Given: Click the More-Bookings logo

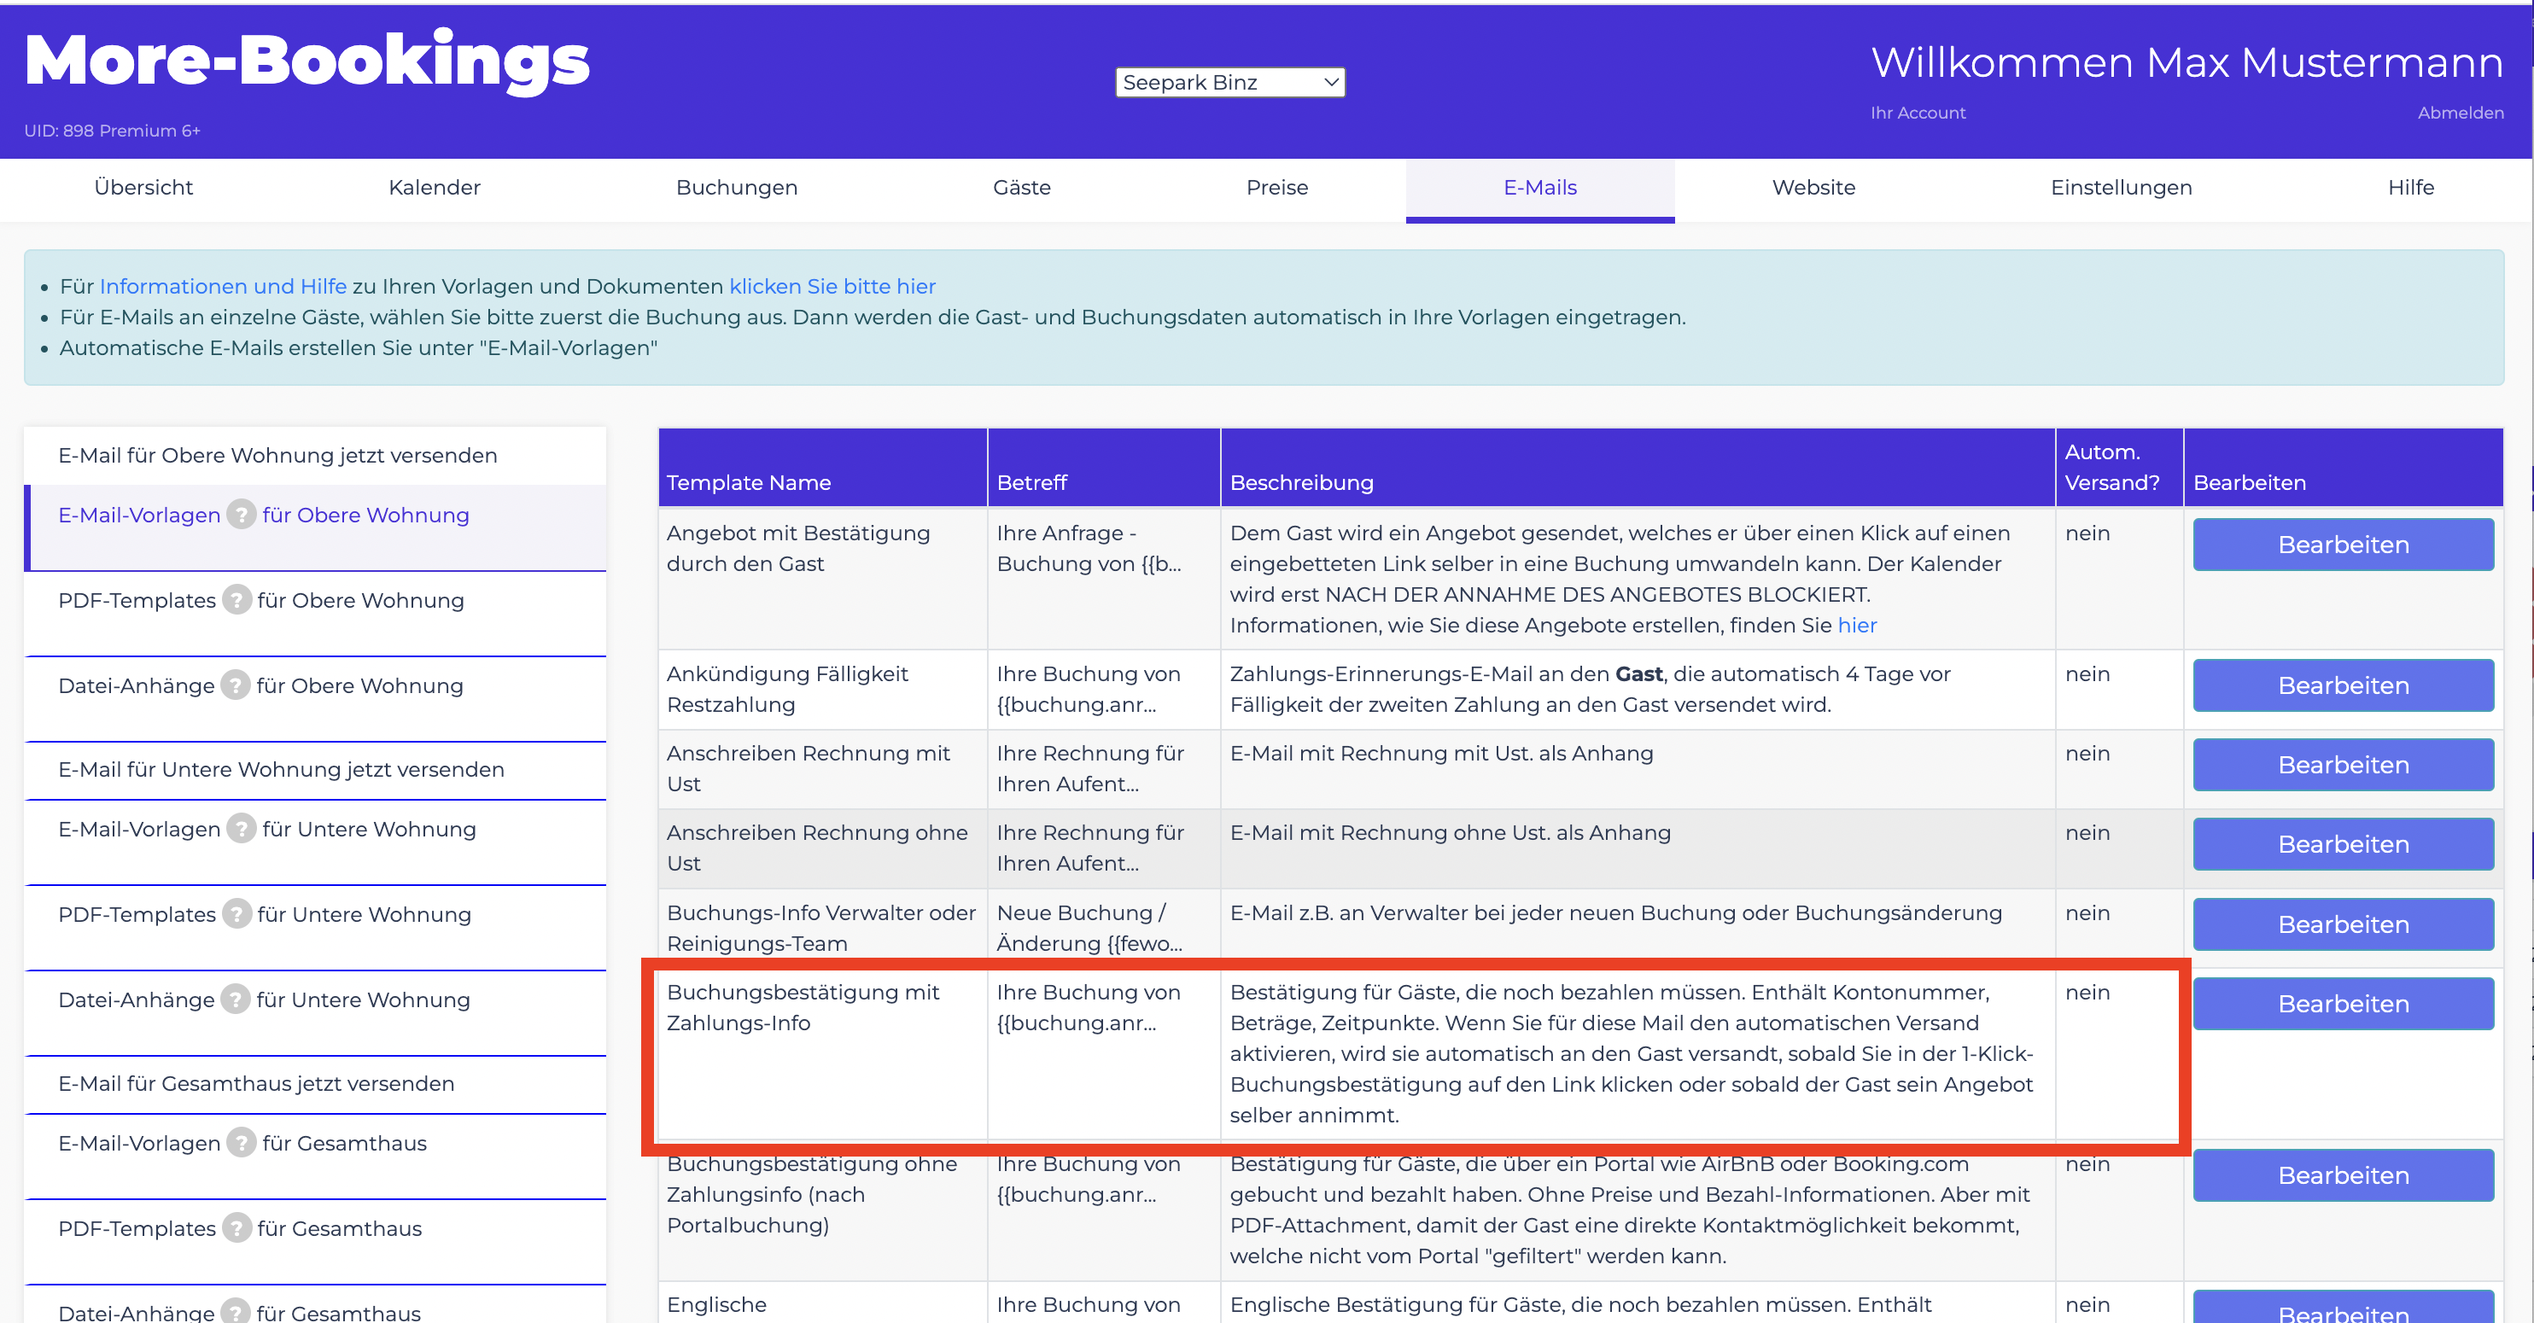Looking at the screenshot, I should (x=306, y=61).
